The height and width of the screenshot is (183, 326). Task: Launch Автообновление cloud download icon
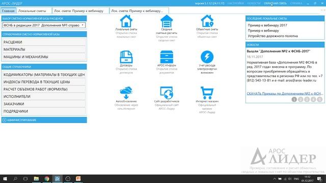[126, 93]
